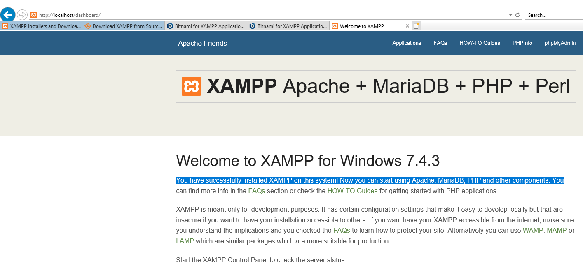
Task: Click the browser Forward arrow button
Action: point(22,15)
